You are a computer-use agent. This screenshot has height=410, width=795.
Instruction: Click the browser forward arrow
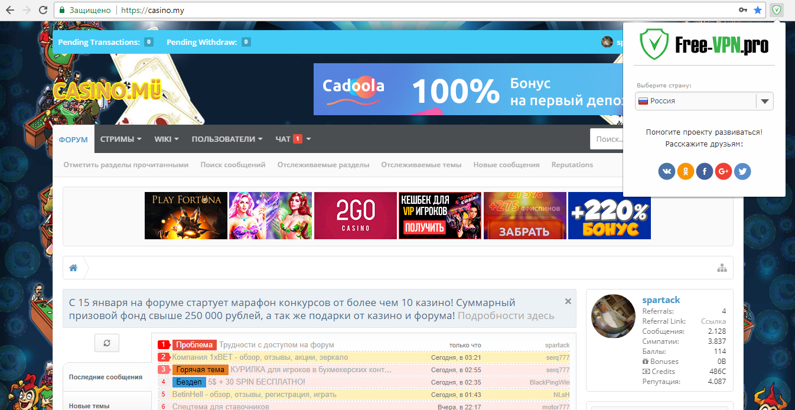pos(27,10)
